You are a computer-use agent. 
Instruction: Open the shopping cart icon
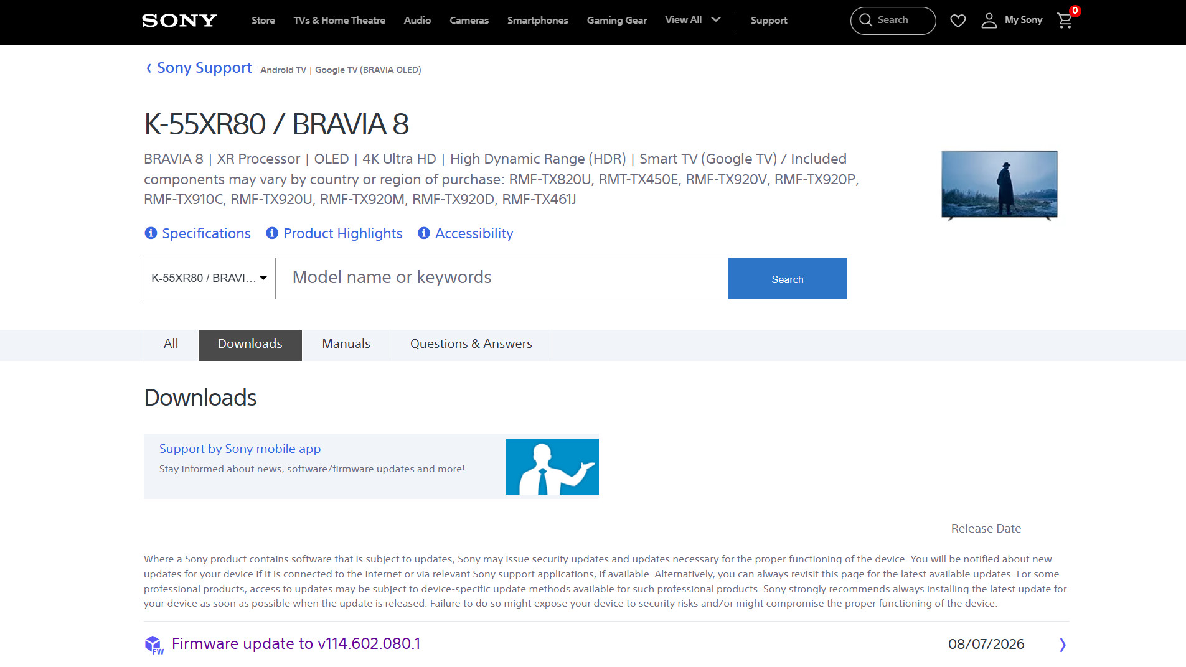(x=1065, y=21)
